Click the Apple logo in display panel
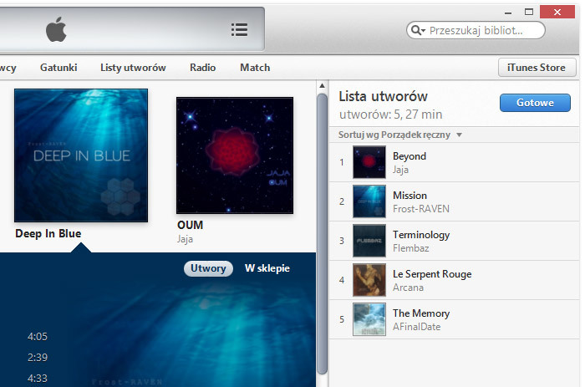The width and height of the screenshot is (585, 387). 56,29
